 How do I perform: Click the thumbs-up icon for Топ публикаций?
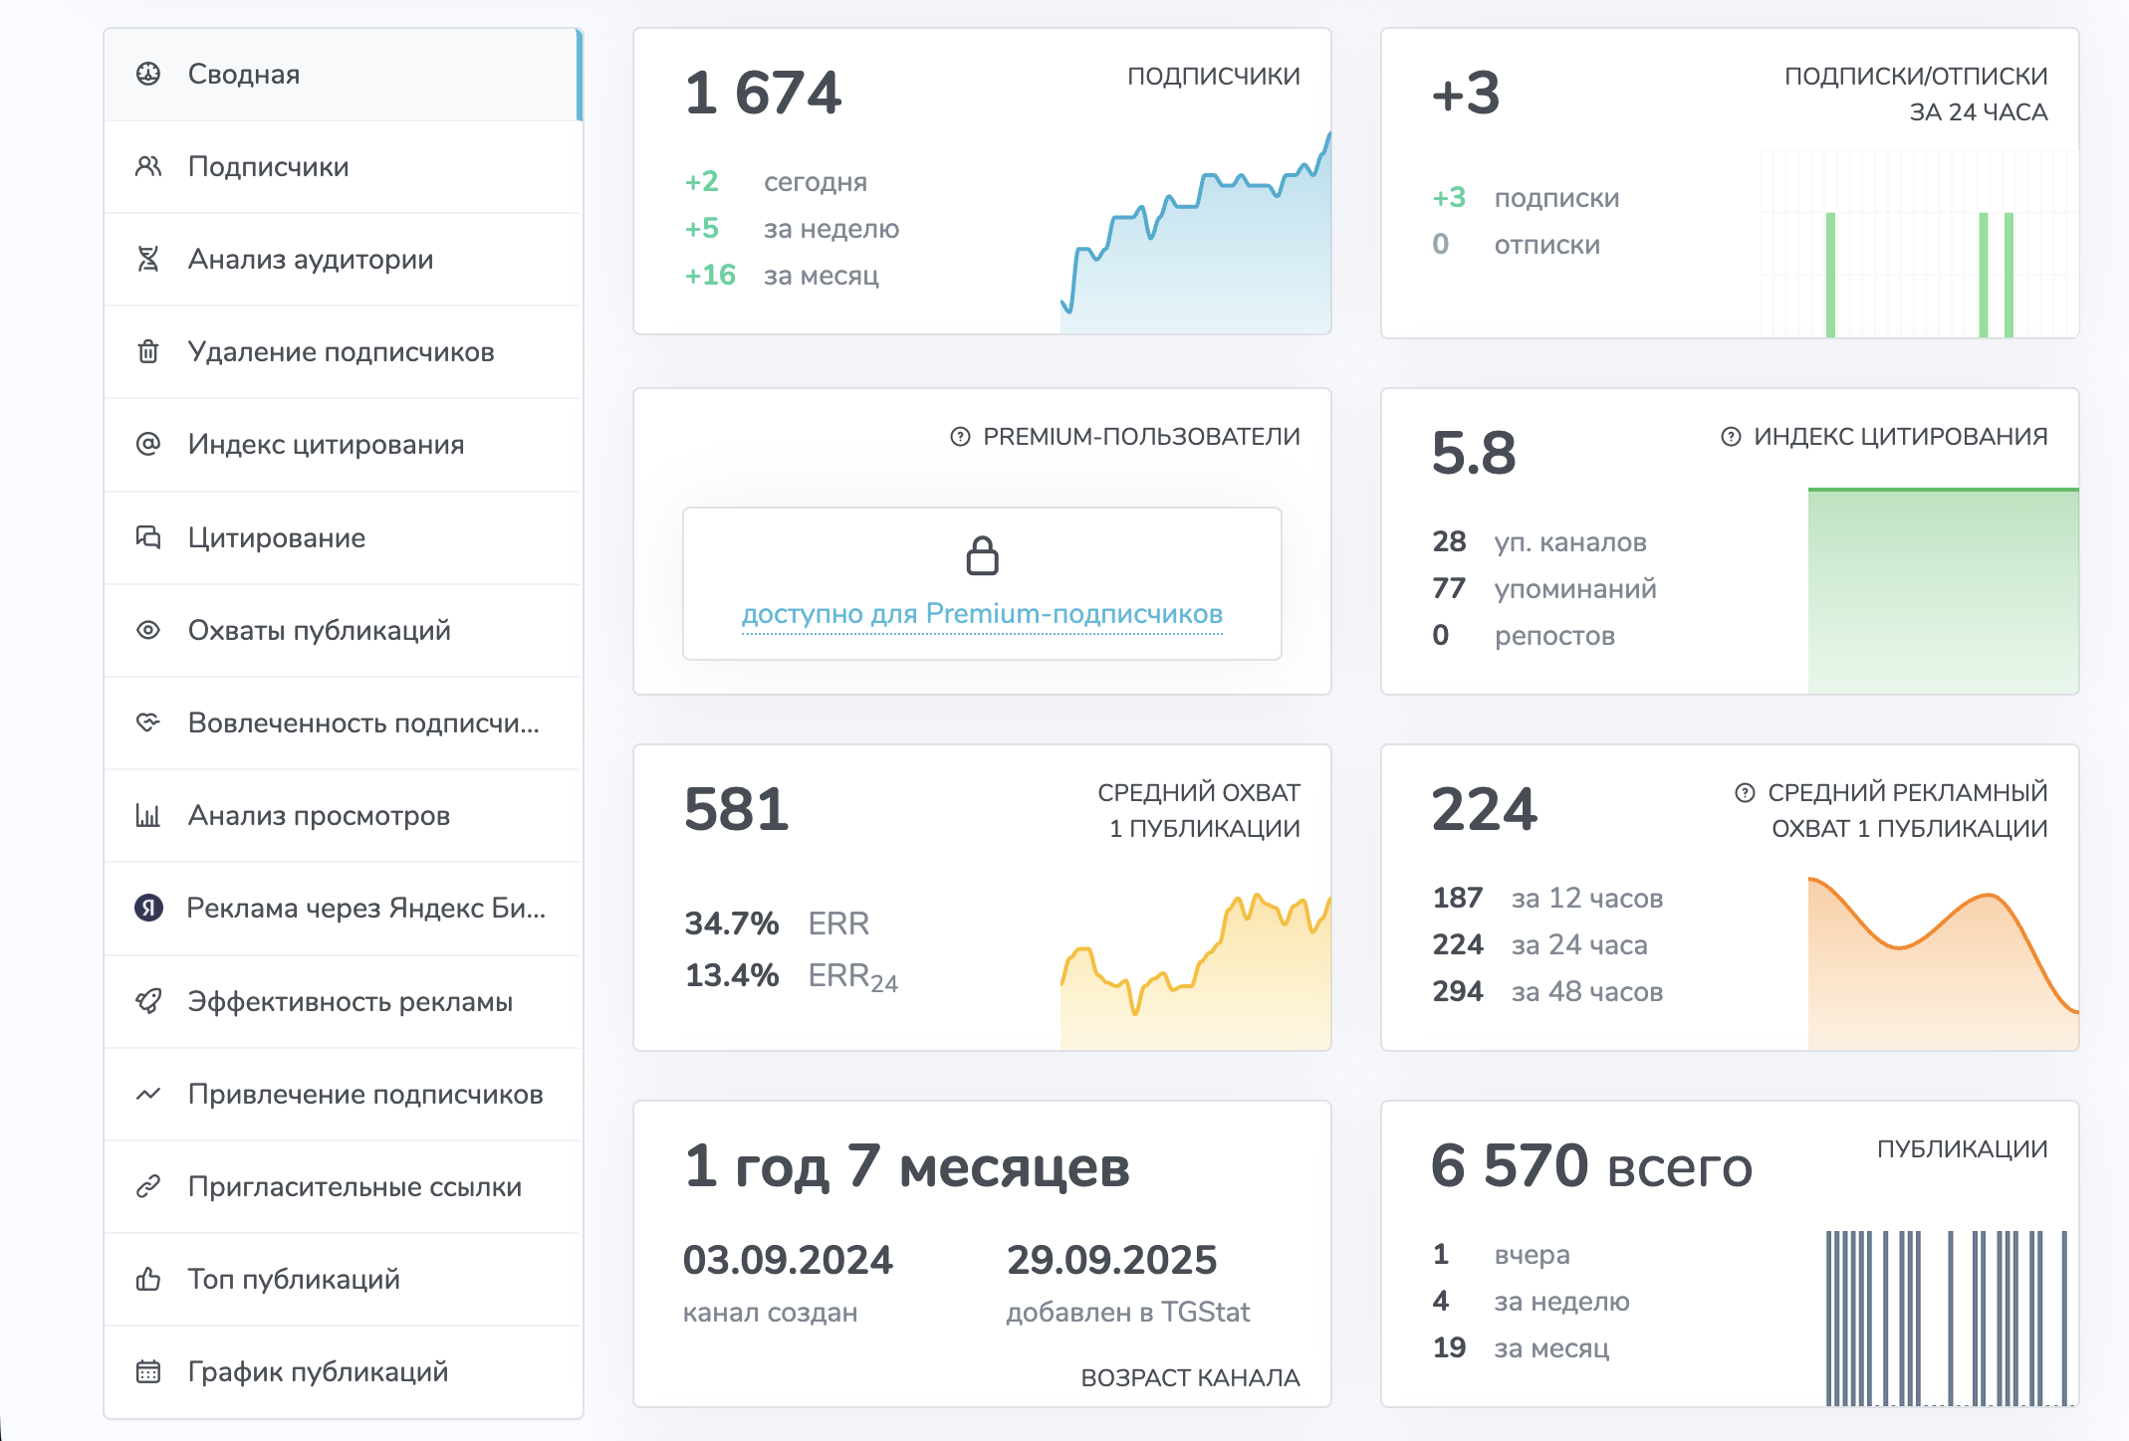(x=148, y=1279)
